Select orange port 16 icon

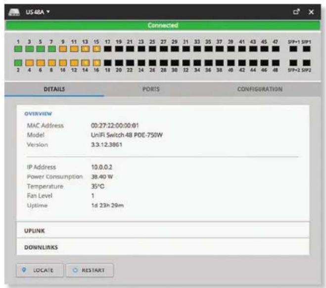(x=96, y=63)
